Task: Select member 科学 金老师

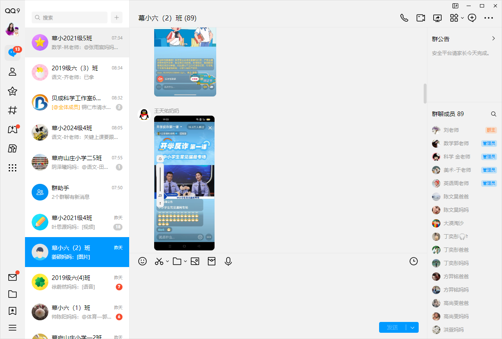Action: pos(465,157)
